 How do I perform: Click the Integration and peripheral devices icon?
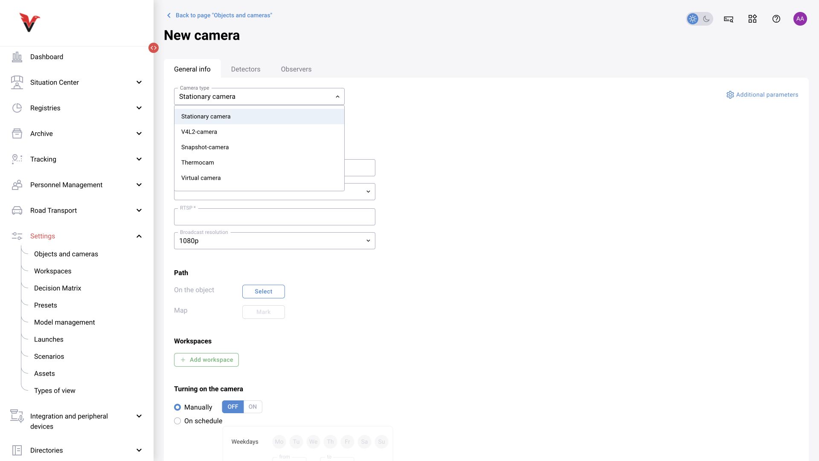point(17,416)
